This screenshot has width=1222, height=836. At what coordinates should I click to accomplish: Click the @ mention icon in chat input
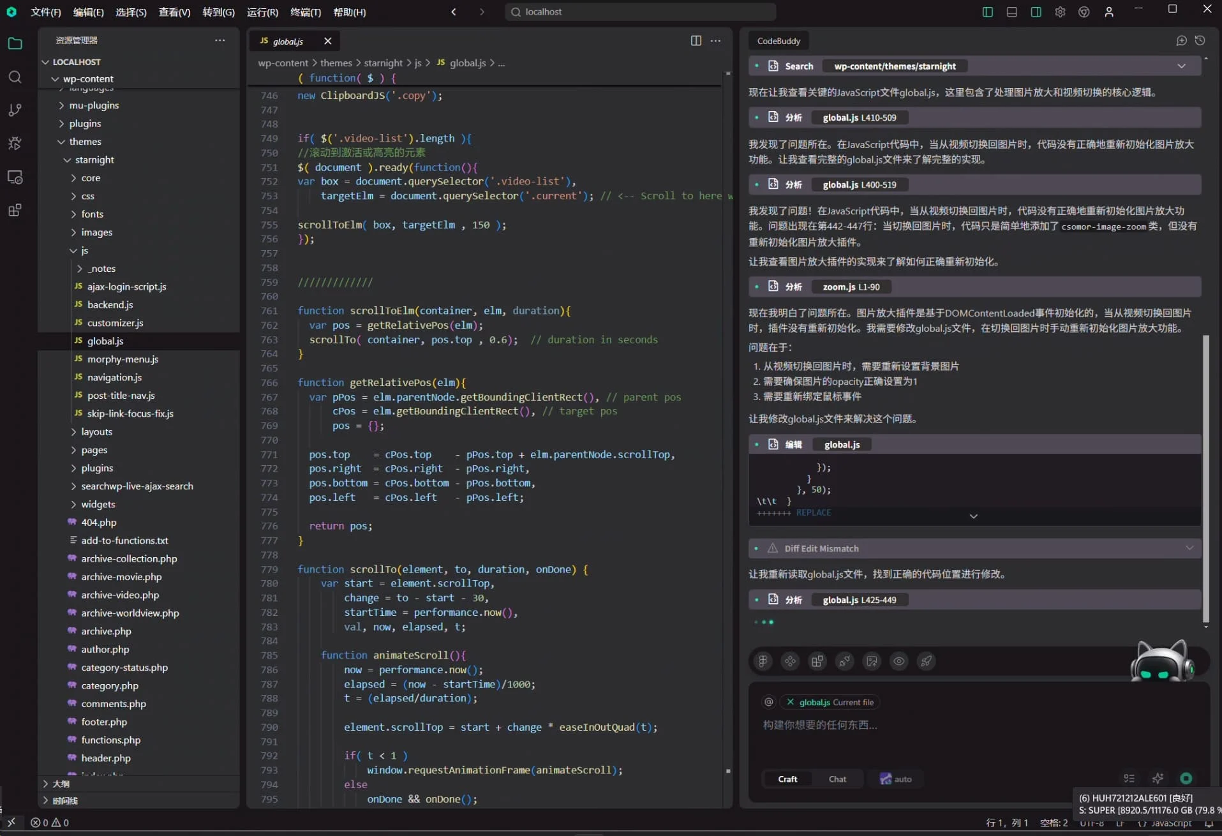[769, 702]
